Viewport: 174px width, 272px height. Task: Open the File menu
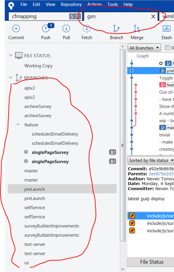pyautogui.click(x=24, y=4)
